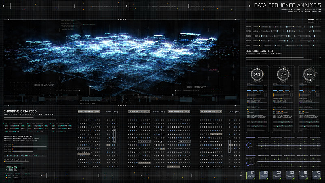Click the lower blue ring indicator in the right panel

click(x=249, y=163)
